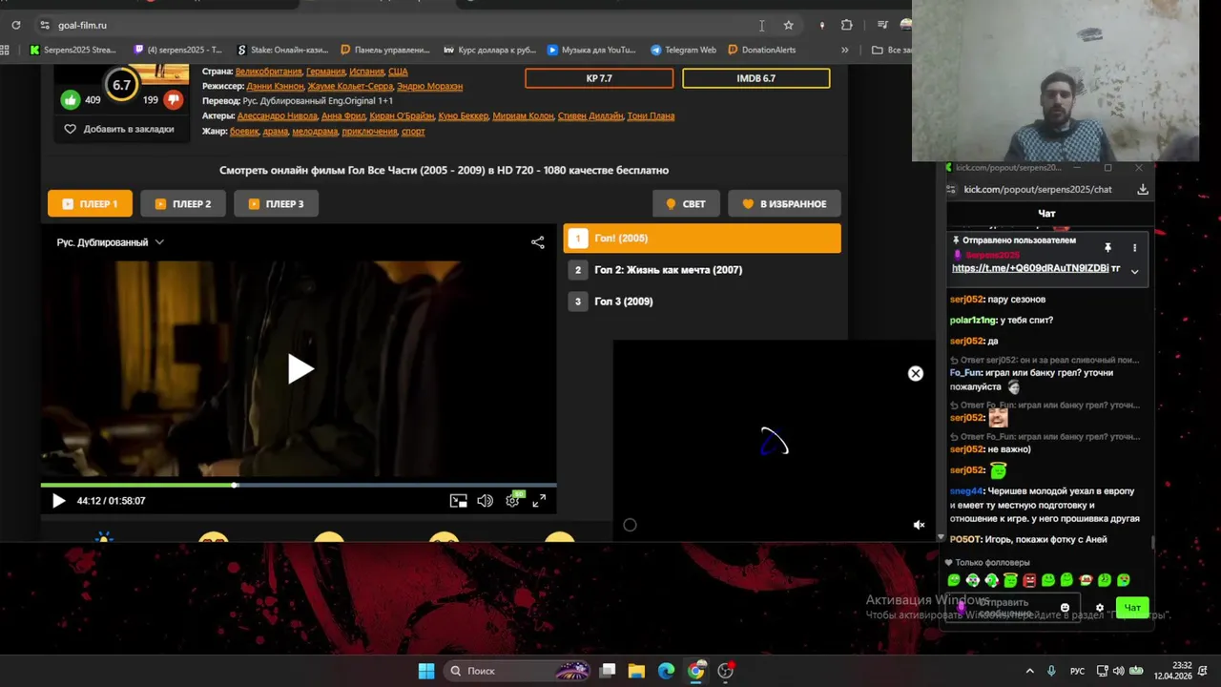Open Microsoft Edge from the taskbar
Image resolution: width=1221 pixels, height=687 pixels.
[x=666, y=671]
